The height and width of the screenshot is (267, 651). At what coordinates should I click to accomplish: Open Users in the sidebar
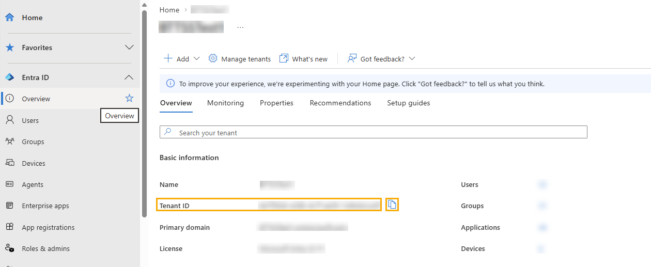70,120
